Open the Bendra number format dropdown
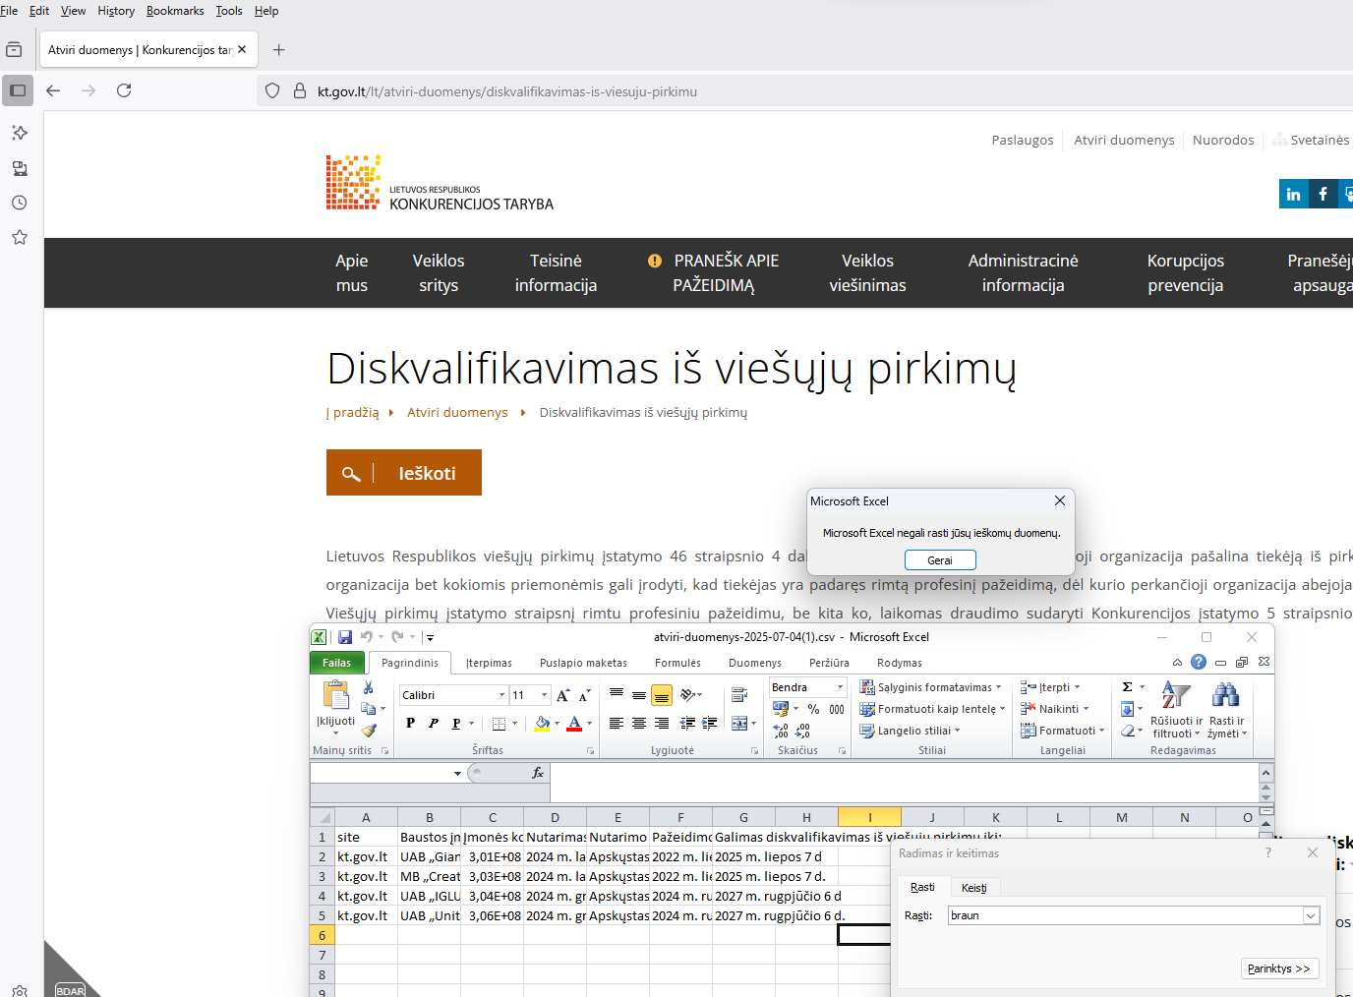 (840, 687)
